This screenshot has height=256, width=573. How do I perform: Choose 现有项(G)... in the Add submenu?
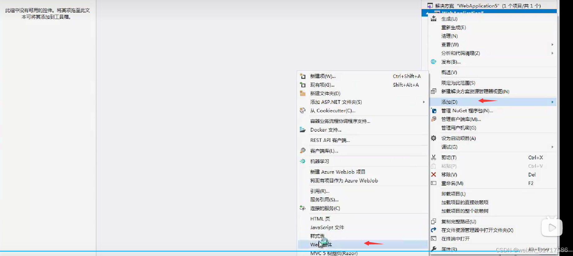(x=322, y=85)
